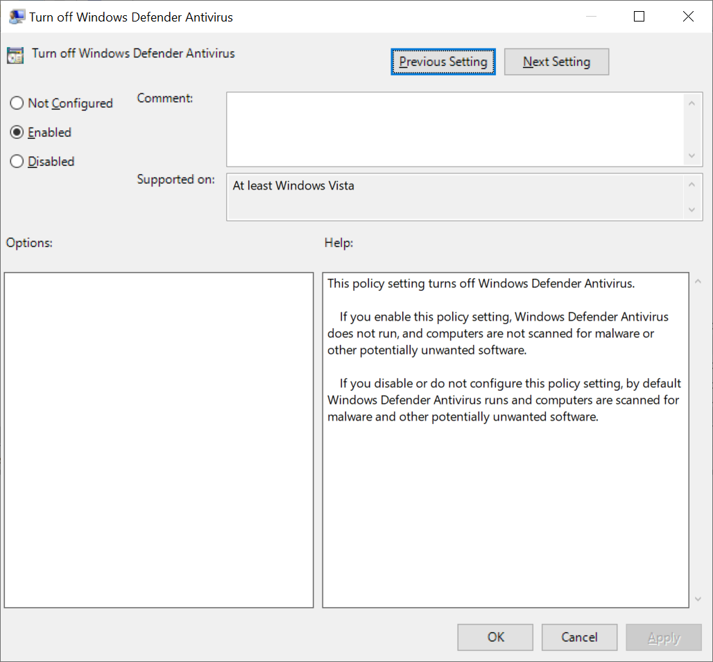Click the empty Options panel area
Screen dimensions: 713x662
[x=158, y=437]
